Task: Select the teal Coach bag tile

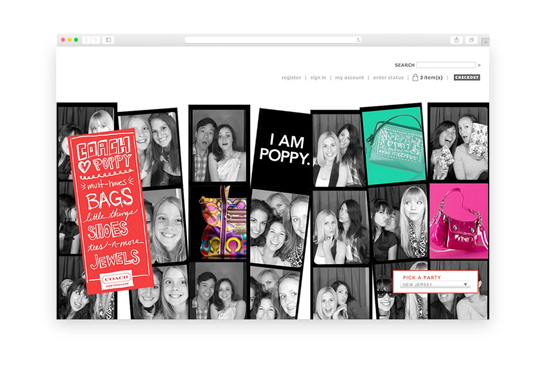Action: coord(394,144)
